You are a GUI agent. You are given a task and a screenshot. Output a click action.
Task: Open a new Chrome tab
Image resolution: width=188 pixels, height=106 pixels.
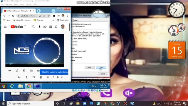[x=38, y=11]
